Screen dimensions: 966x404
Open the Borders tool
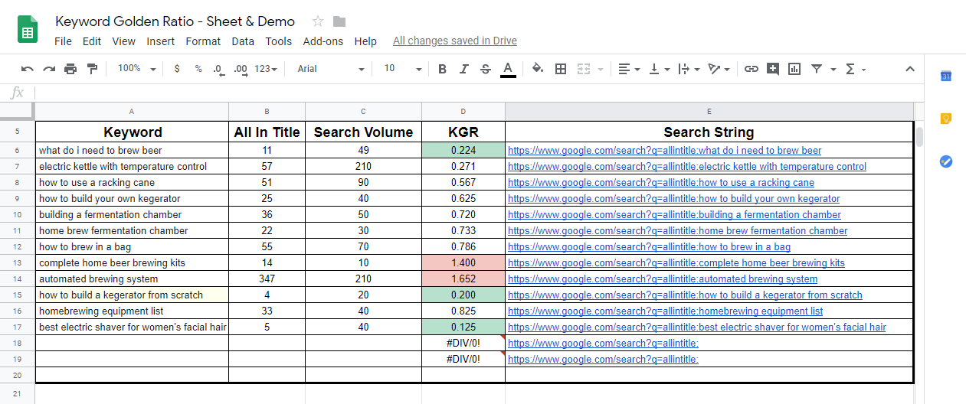(561, 69)
